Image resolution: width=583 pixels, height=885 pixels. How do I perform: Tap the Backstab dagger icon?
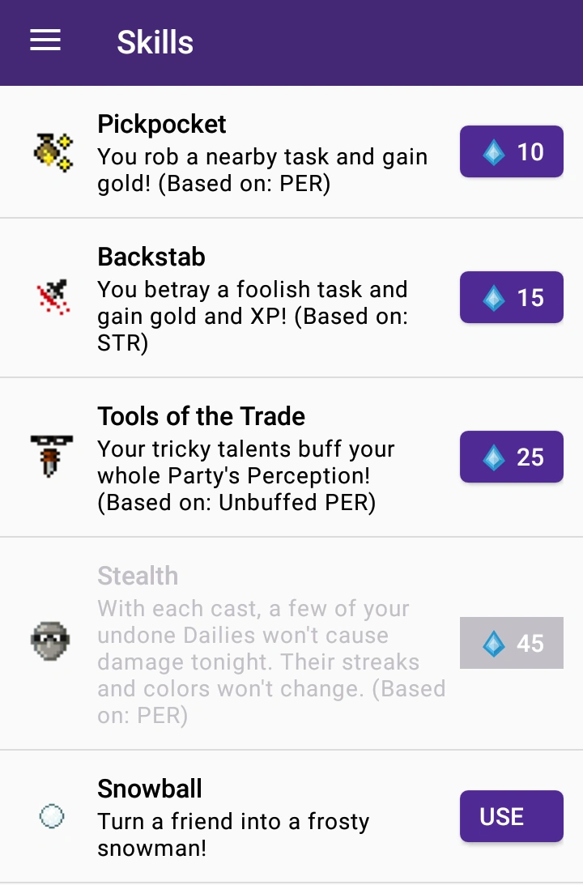[53, 297]
